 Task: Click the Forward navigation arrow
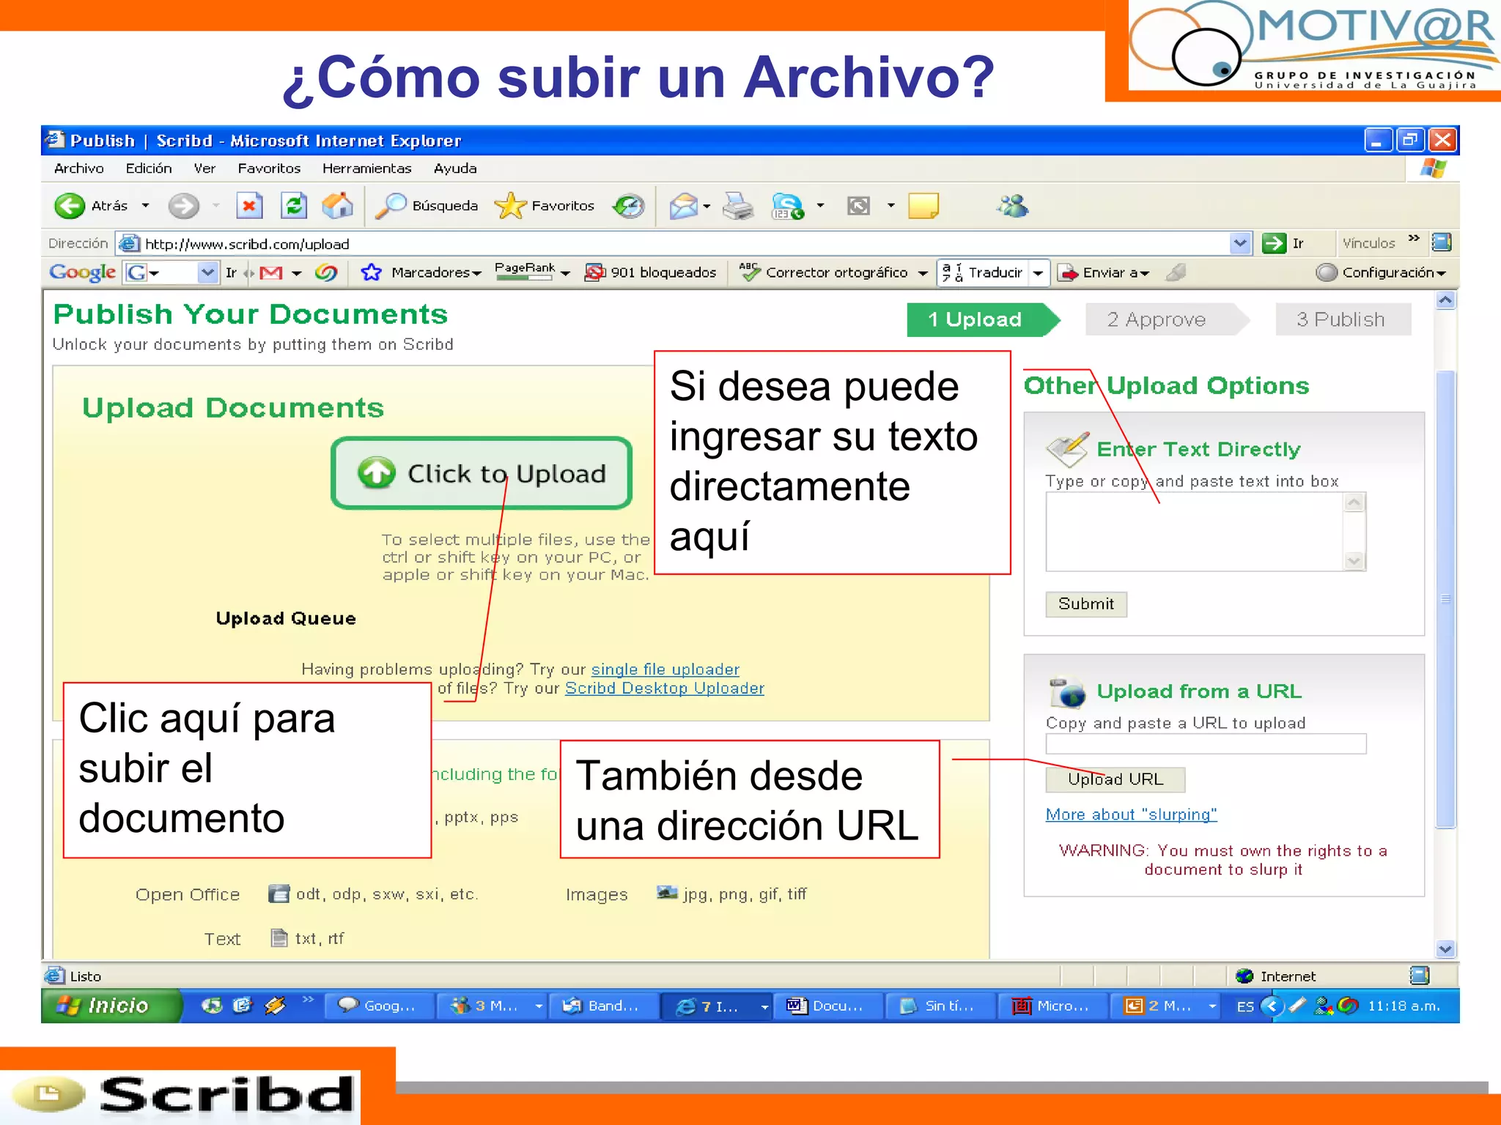click(183, 206)
